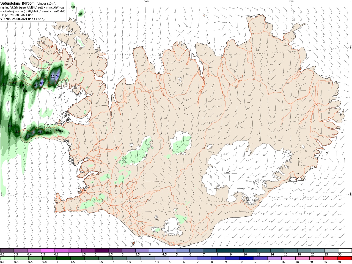Click the 0.1 label on the rain scale
This screenshot has width=352, height=264.
click(x=2, y=262)
